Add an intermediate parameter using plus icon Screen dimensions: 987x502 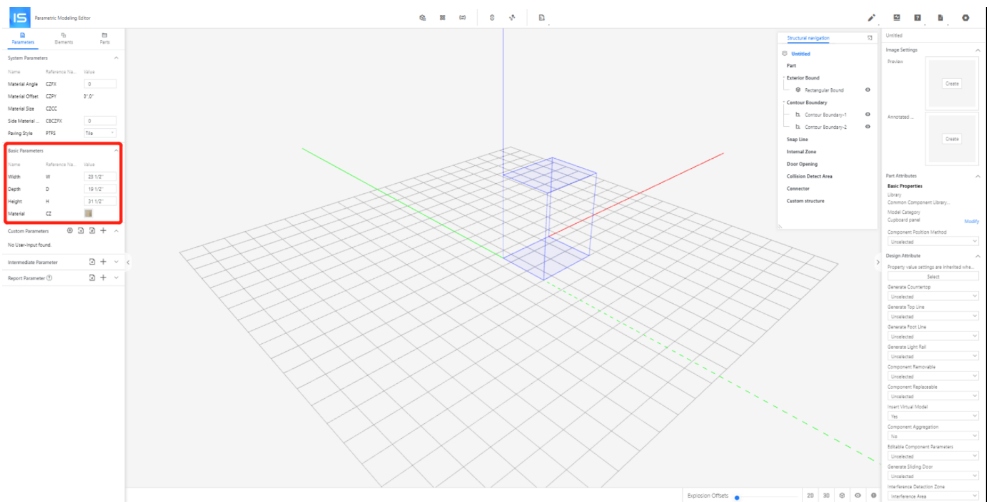pyautogui.click(x=103, y=262)
